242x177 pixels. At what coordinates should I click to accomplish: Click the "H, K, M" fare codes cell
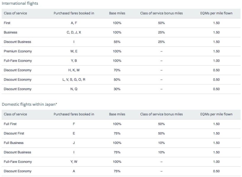pyautogui.click(x=74, y=70)
